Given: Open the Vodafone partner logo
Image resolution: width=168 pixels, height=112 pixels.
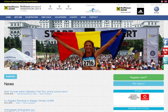Looking at the screenshot, I should point(145,97).
